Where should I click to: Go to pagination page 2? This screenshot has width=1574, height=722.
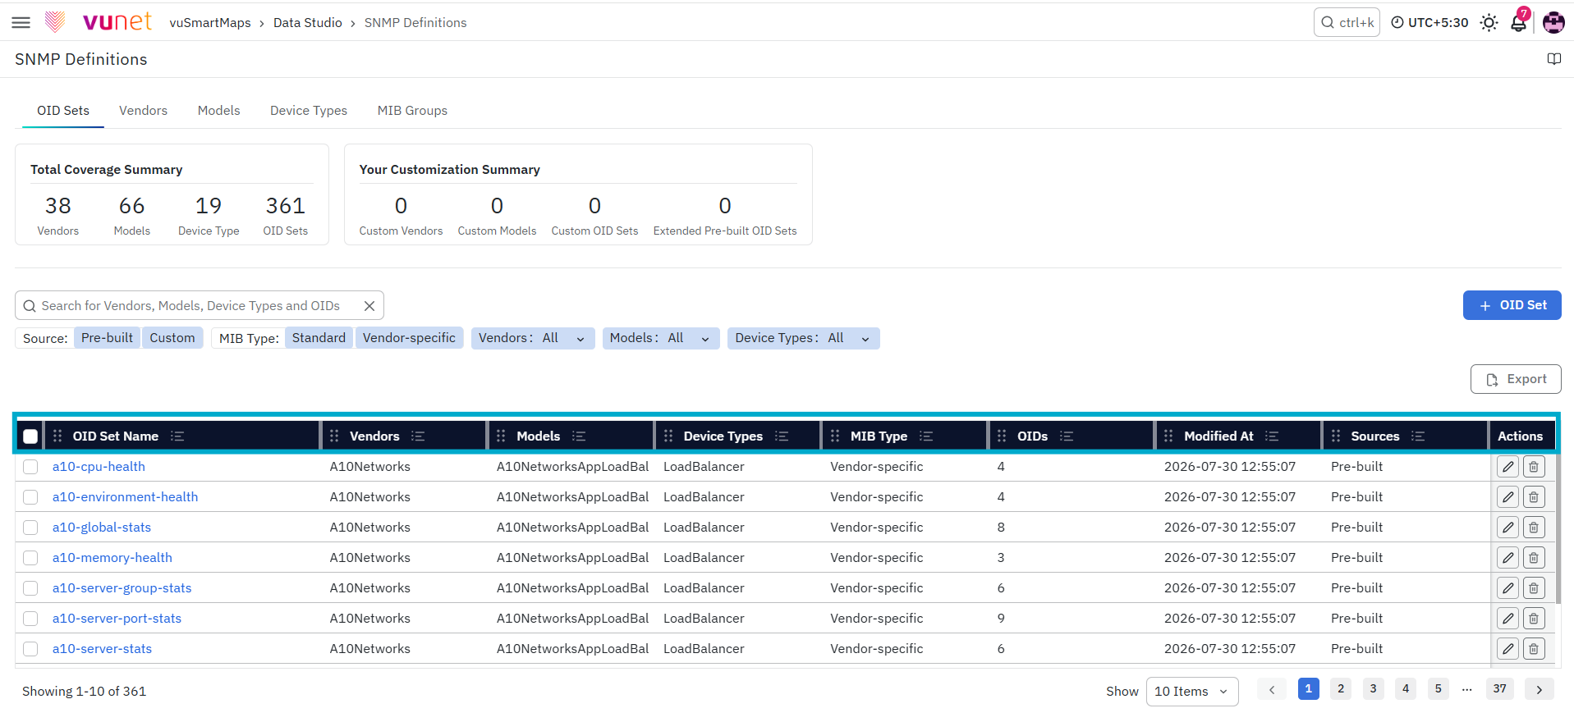point(1341,689)
